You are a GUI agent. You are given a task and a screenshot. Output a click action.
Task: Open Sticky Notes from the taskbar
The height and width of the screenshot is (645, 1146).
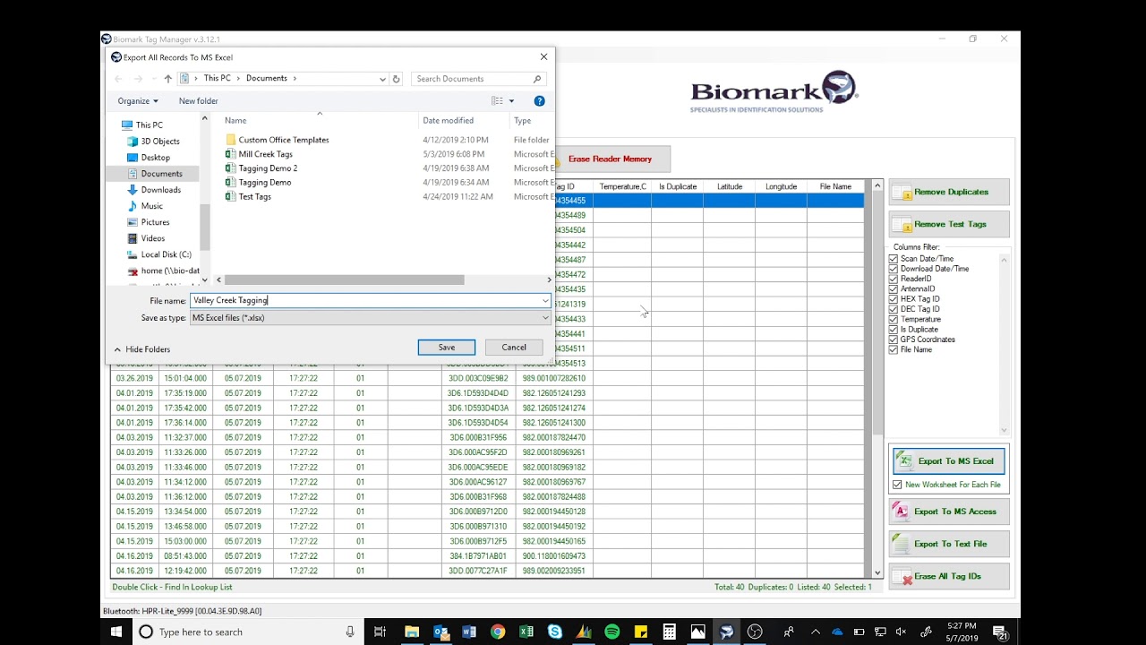click(x=641, y=632)
